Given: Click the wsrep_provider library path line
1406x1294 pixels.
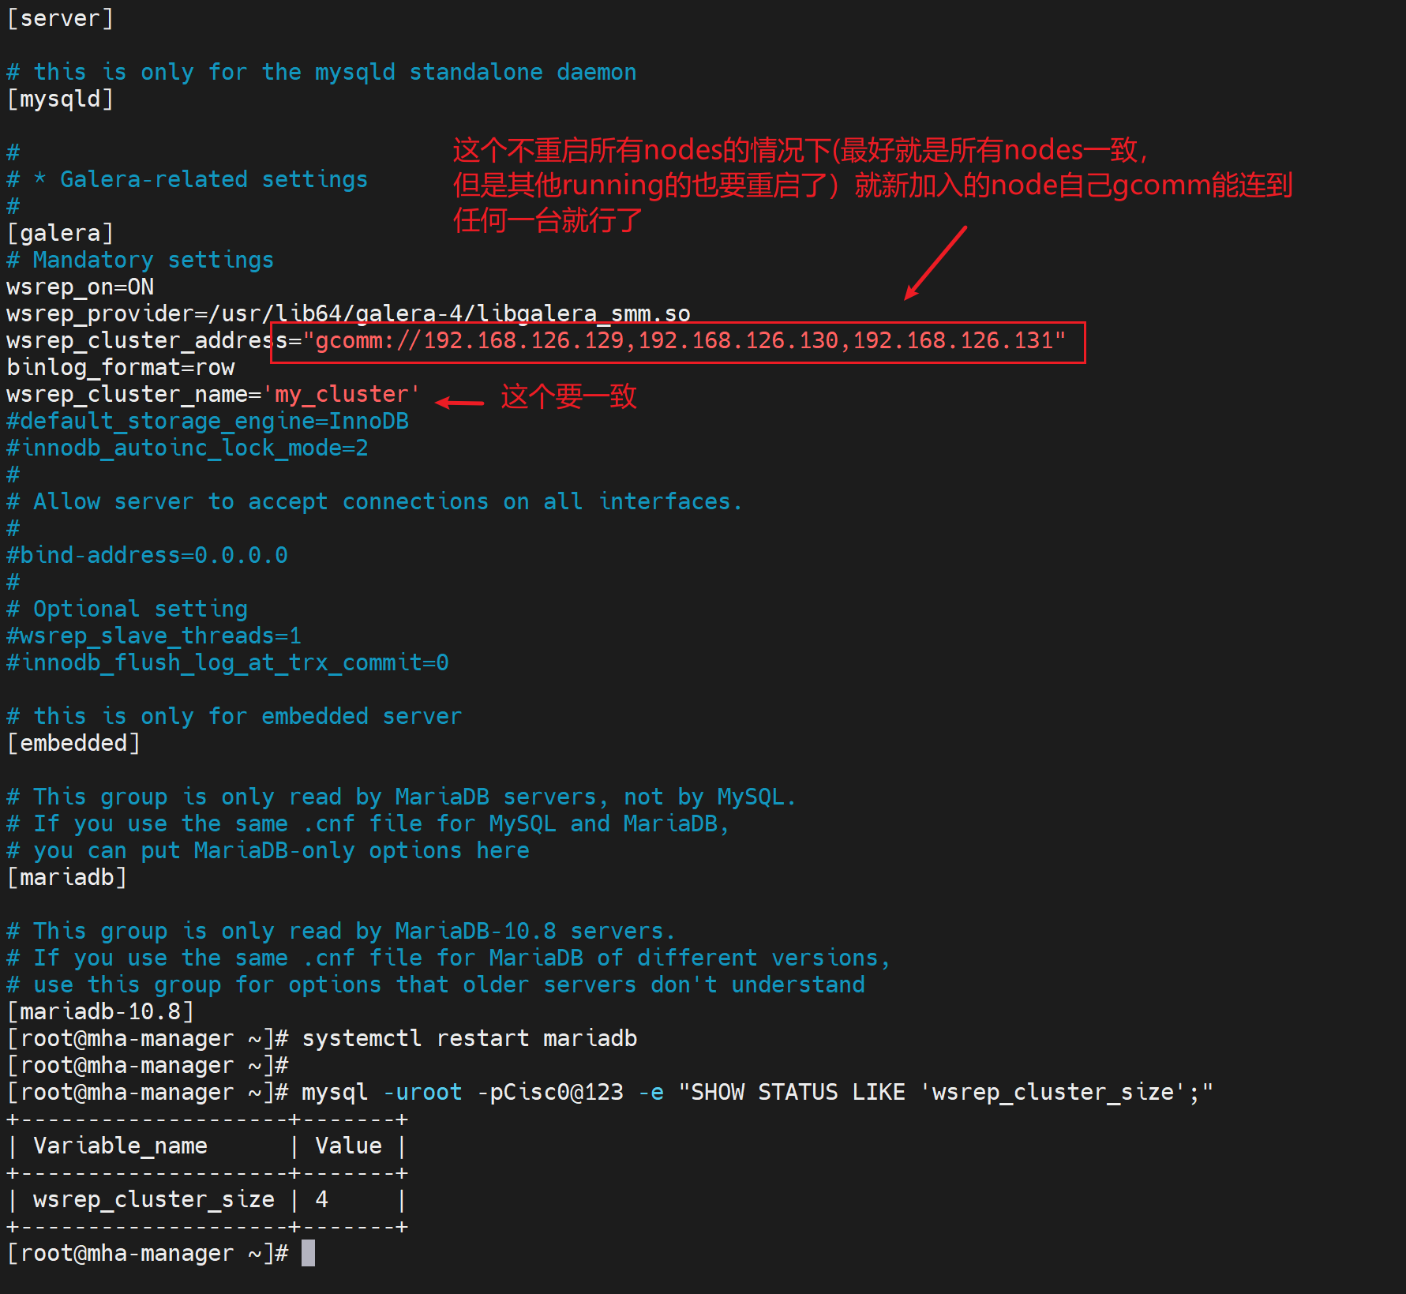Looking at the screenshot, I should [348, 314].
